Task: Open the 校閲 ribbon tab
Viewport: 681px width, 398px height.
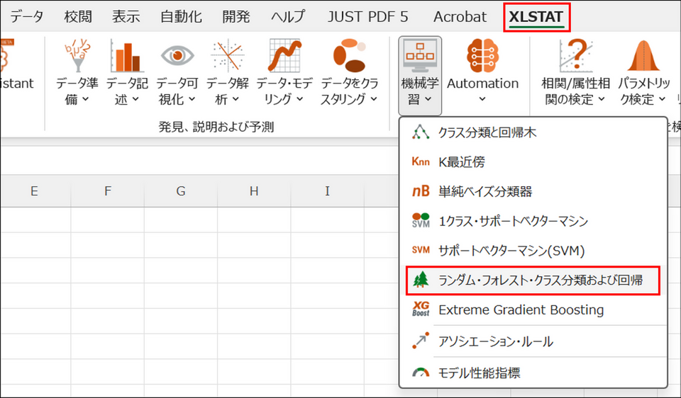Action: (x=77, y=16)
